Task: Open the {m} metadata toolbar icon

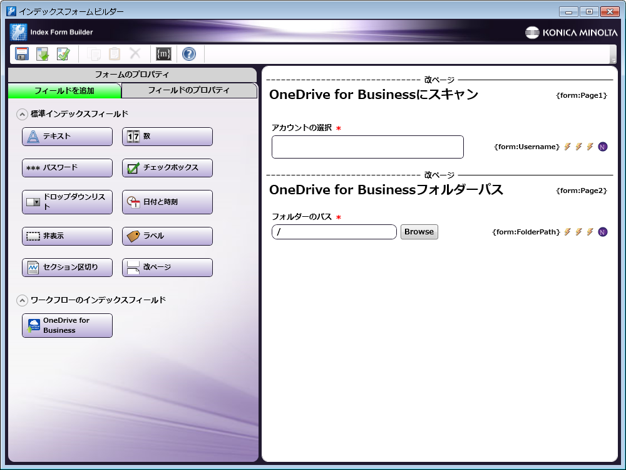Action: click(x=163, y=54)
